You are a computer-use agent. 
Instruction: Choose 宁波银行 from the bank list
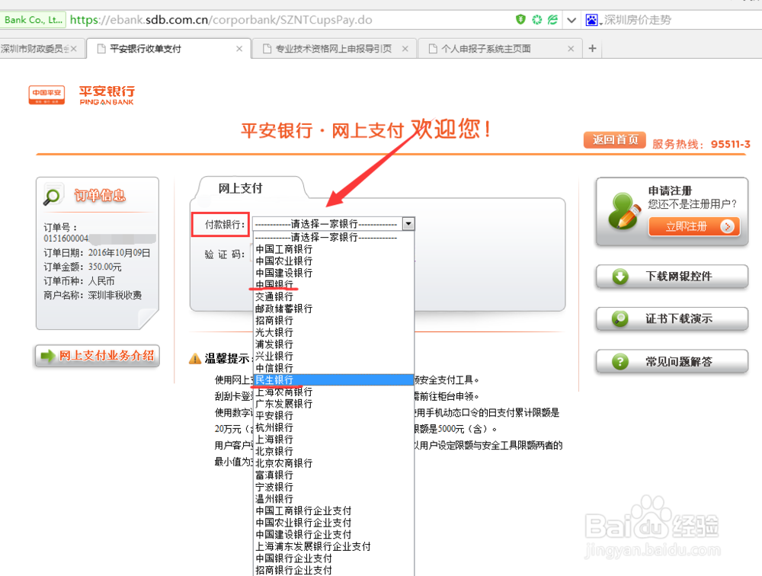tap(334, 487)
